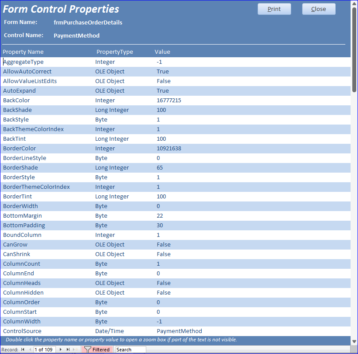Viewport: 358px width, 354px height.
Task: Click the Value column header
Action: (162, 52)
